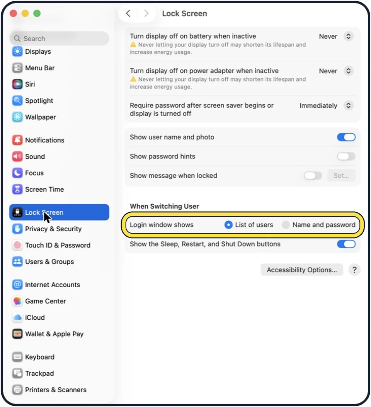Image resolution: width=371 pixels, height=407 pixels.
Task: Select the Spotlight magnifier icon
Action: click(17, 101)
